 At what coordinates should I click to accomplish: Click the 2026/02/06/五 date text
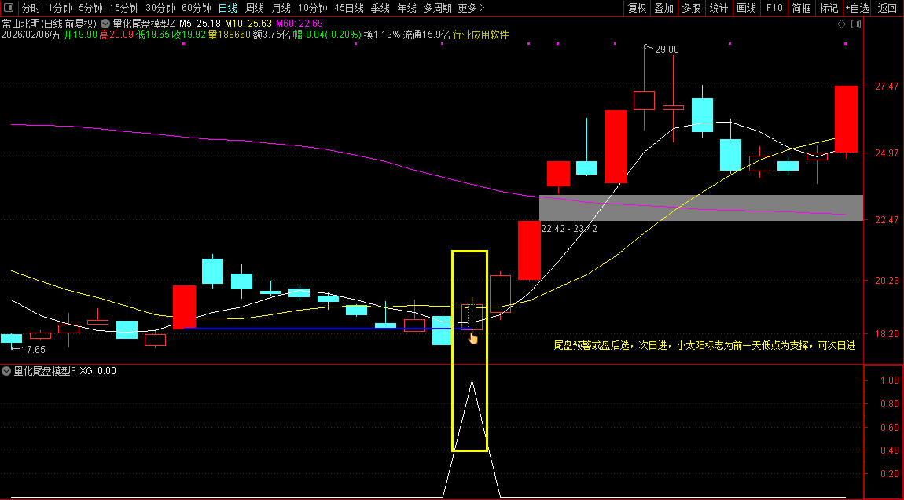[x=31, y=35]
